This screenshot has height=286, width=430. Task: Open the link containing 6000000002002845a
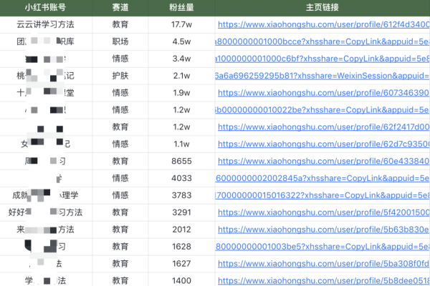pyautogui.click(x=322, y=178)
